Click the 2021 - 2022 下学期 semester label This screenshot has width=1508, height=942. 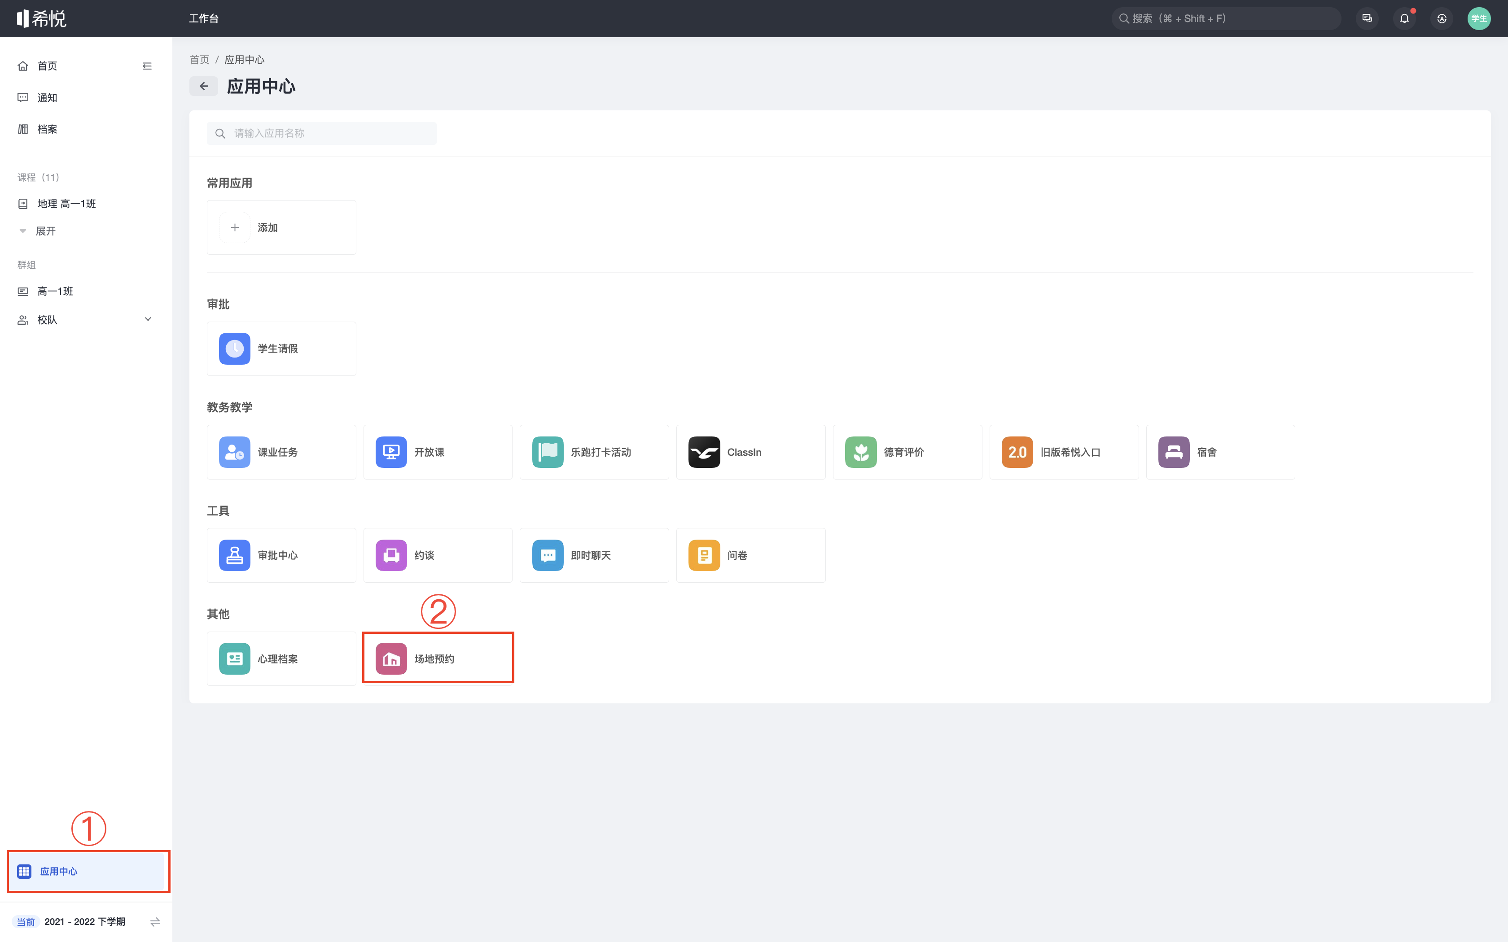click(x=85, y=921)
